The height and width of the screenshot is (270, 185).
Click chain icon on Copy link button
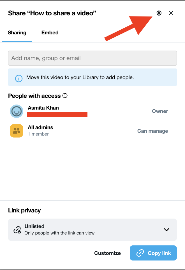point(140,253)
